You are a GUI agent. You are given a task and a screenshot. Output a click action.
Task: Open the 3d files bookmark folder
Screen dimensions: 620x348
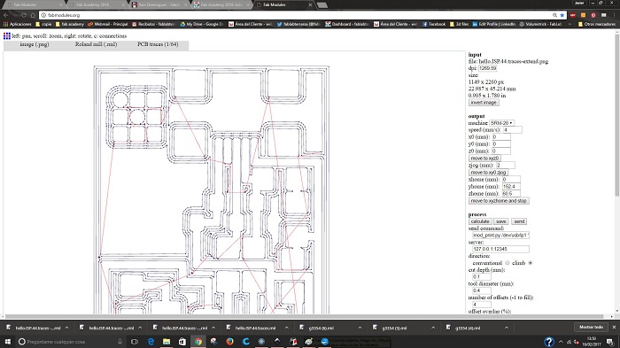[459, 24]
